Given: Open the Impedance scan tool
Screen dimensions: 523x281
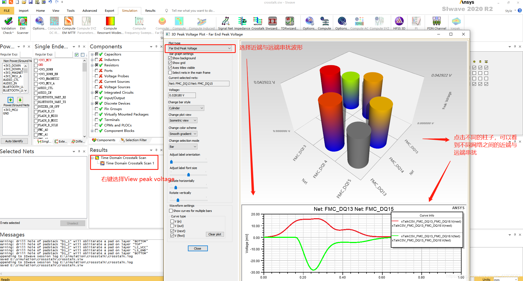Looking at the screenshot, I should point(242,23).
